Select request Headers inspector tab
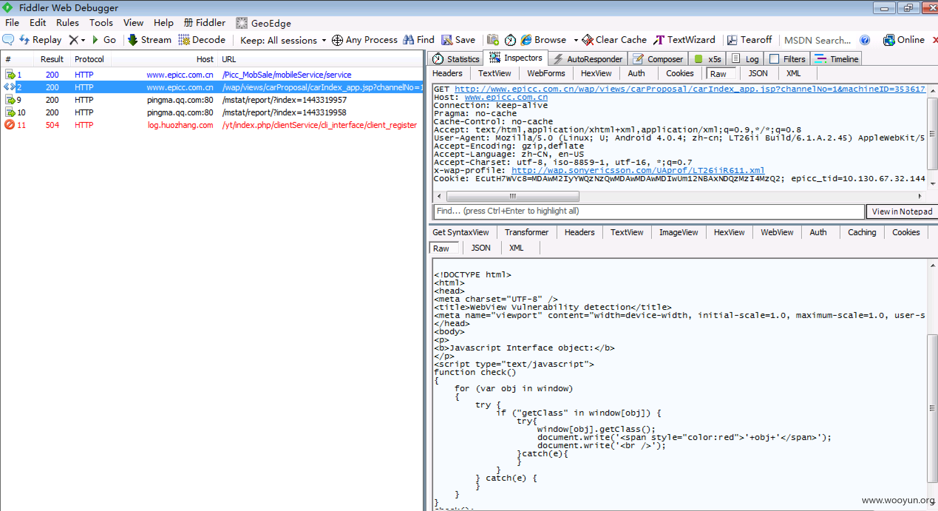Viewport: 938px width, 511px height. [447, 73]
